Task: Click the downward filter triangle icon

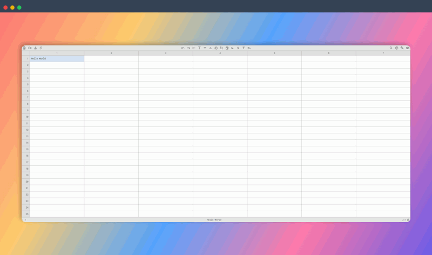Action: tap(205, 48)
